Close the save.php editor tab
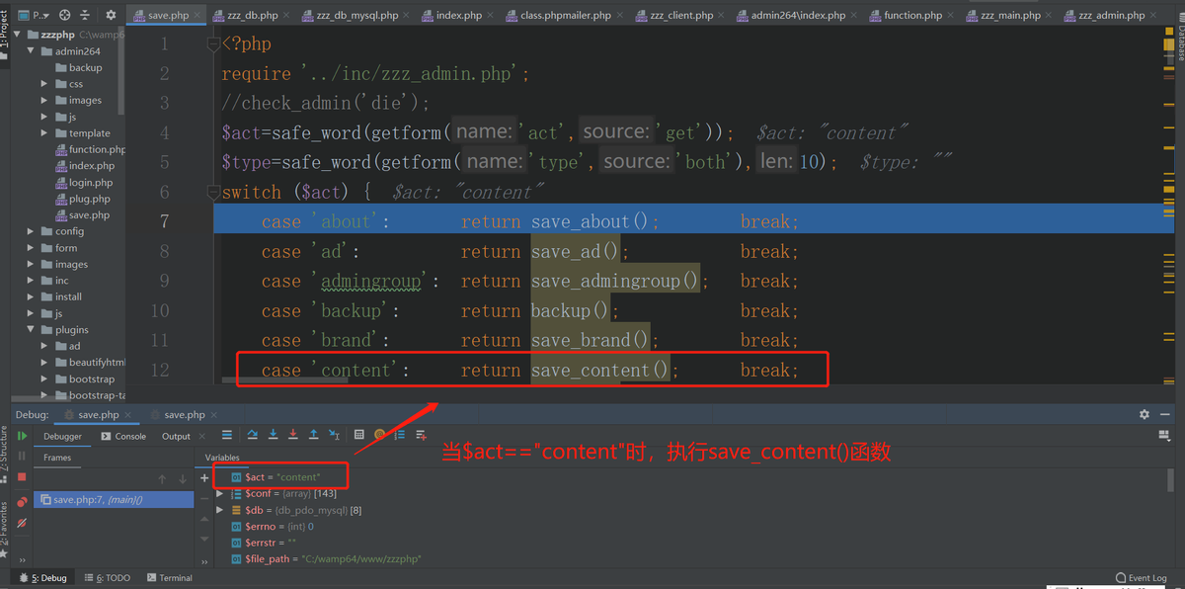1185x589 pixels. click(198, 16)
